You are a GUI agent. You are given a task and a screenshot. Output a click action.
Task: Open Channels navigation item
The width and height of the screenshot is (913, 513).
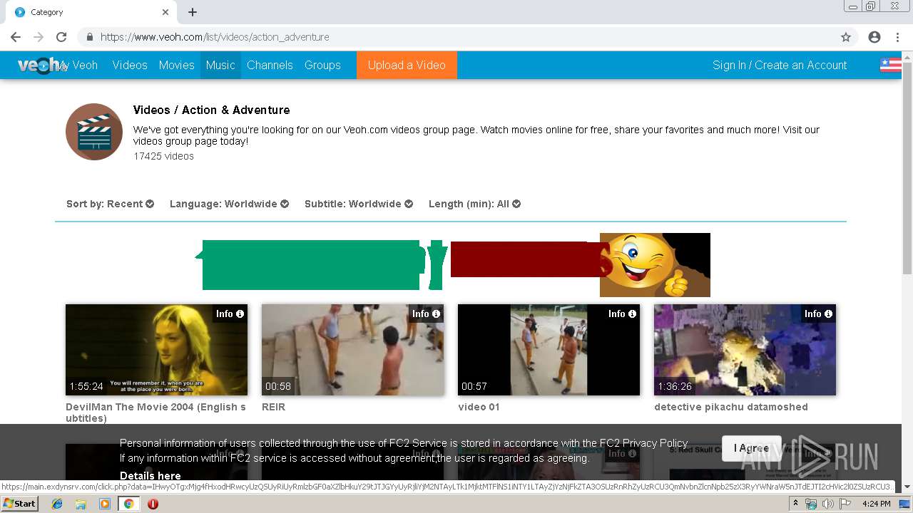pyautogui.click(x=270, y=65)
